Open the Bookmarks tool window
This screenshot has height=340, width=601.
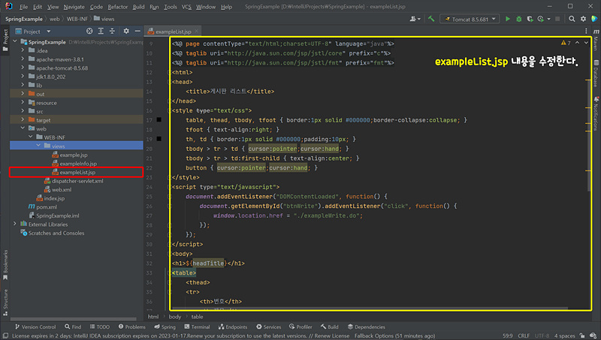click(x=5, y=265)
